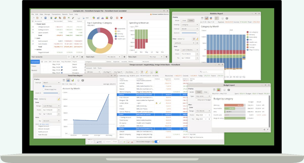Click the From date field Thu 01/06/23

tap(188, 54)
